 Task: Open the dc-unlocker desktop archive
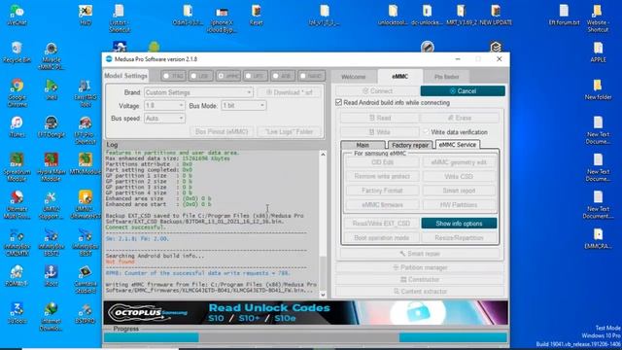[427, 15]
